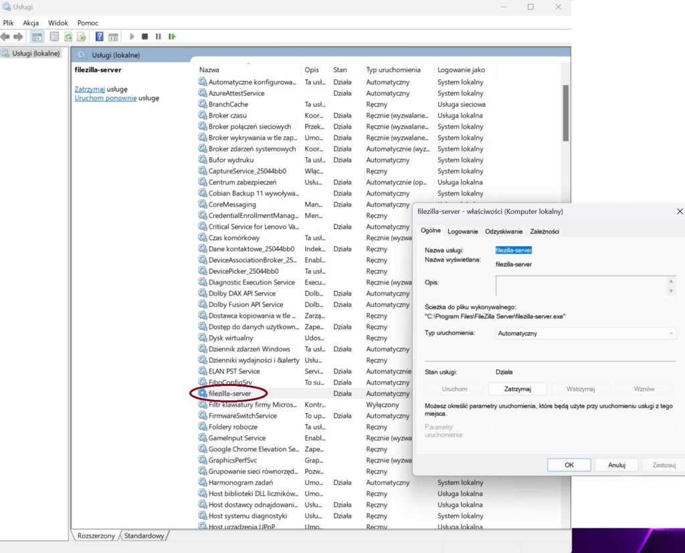Open the Typ uruchomienia dropdown
Screen dimensions: 685x553
pyautogui.click(x=586, y=333)
